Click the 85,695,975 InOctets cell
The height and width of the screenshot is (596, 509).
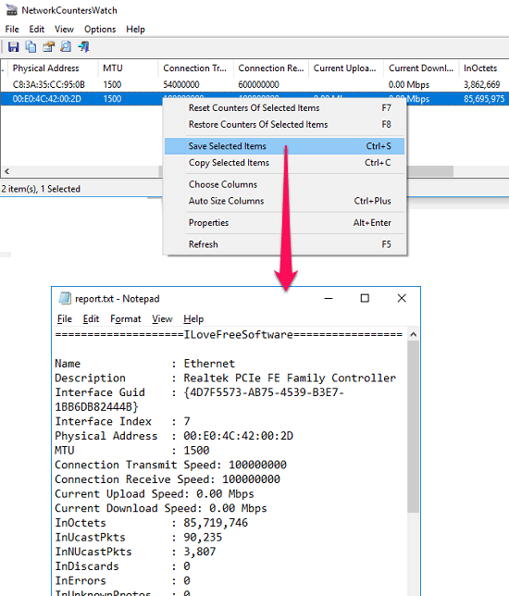484,99
